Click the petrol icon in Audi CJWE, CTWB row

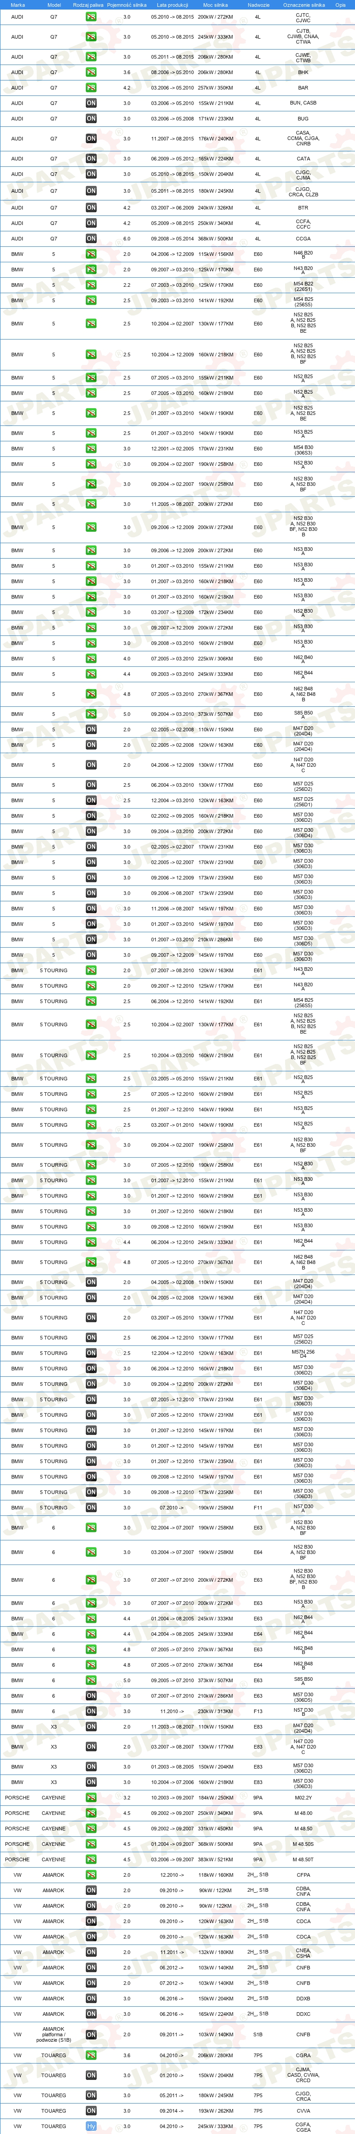click(x=91, y=57)
